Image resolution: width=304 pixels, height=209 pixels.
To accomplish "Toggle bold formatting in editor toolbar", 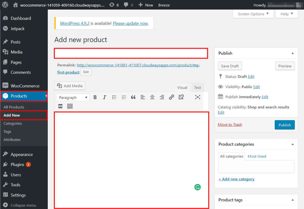I will coord(95,97).
